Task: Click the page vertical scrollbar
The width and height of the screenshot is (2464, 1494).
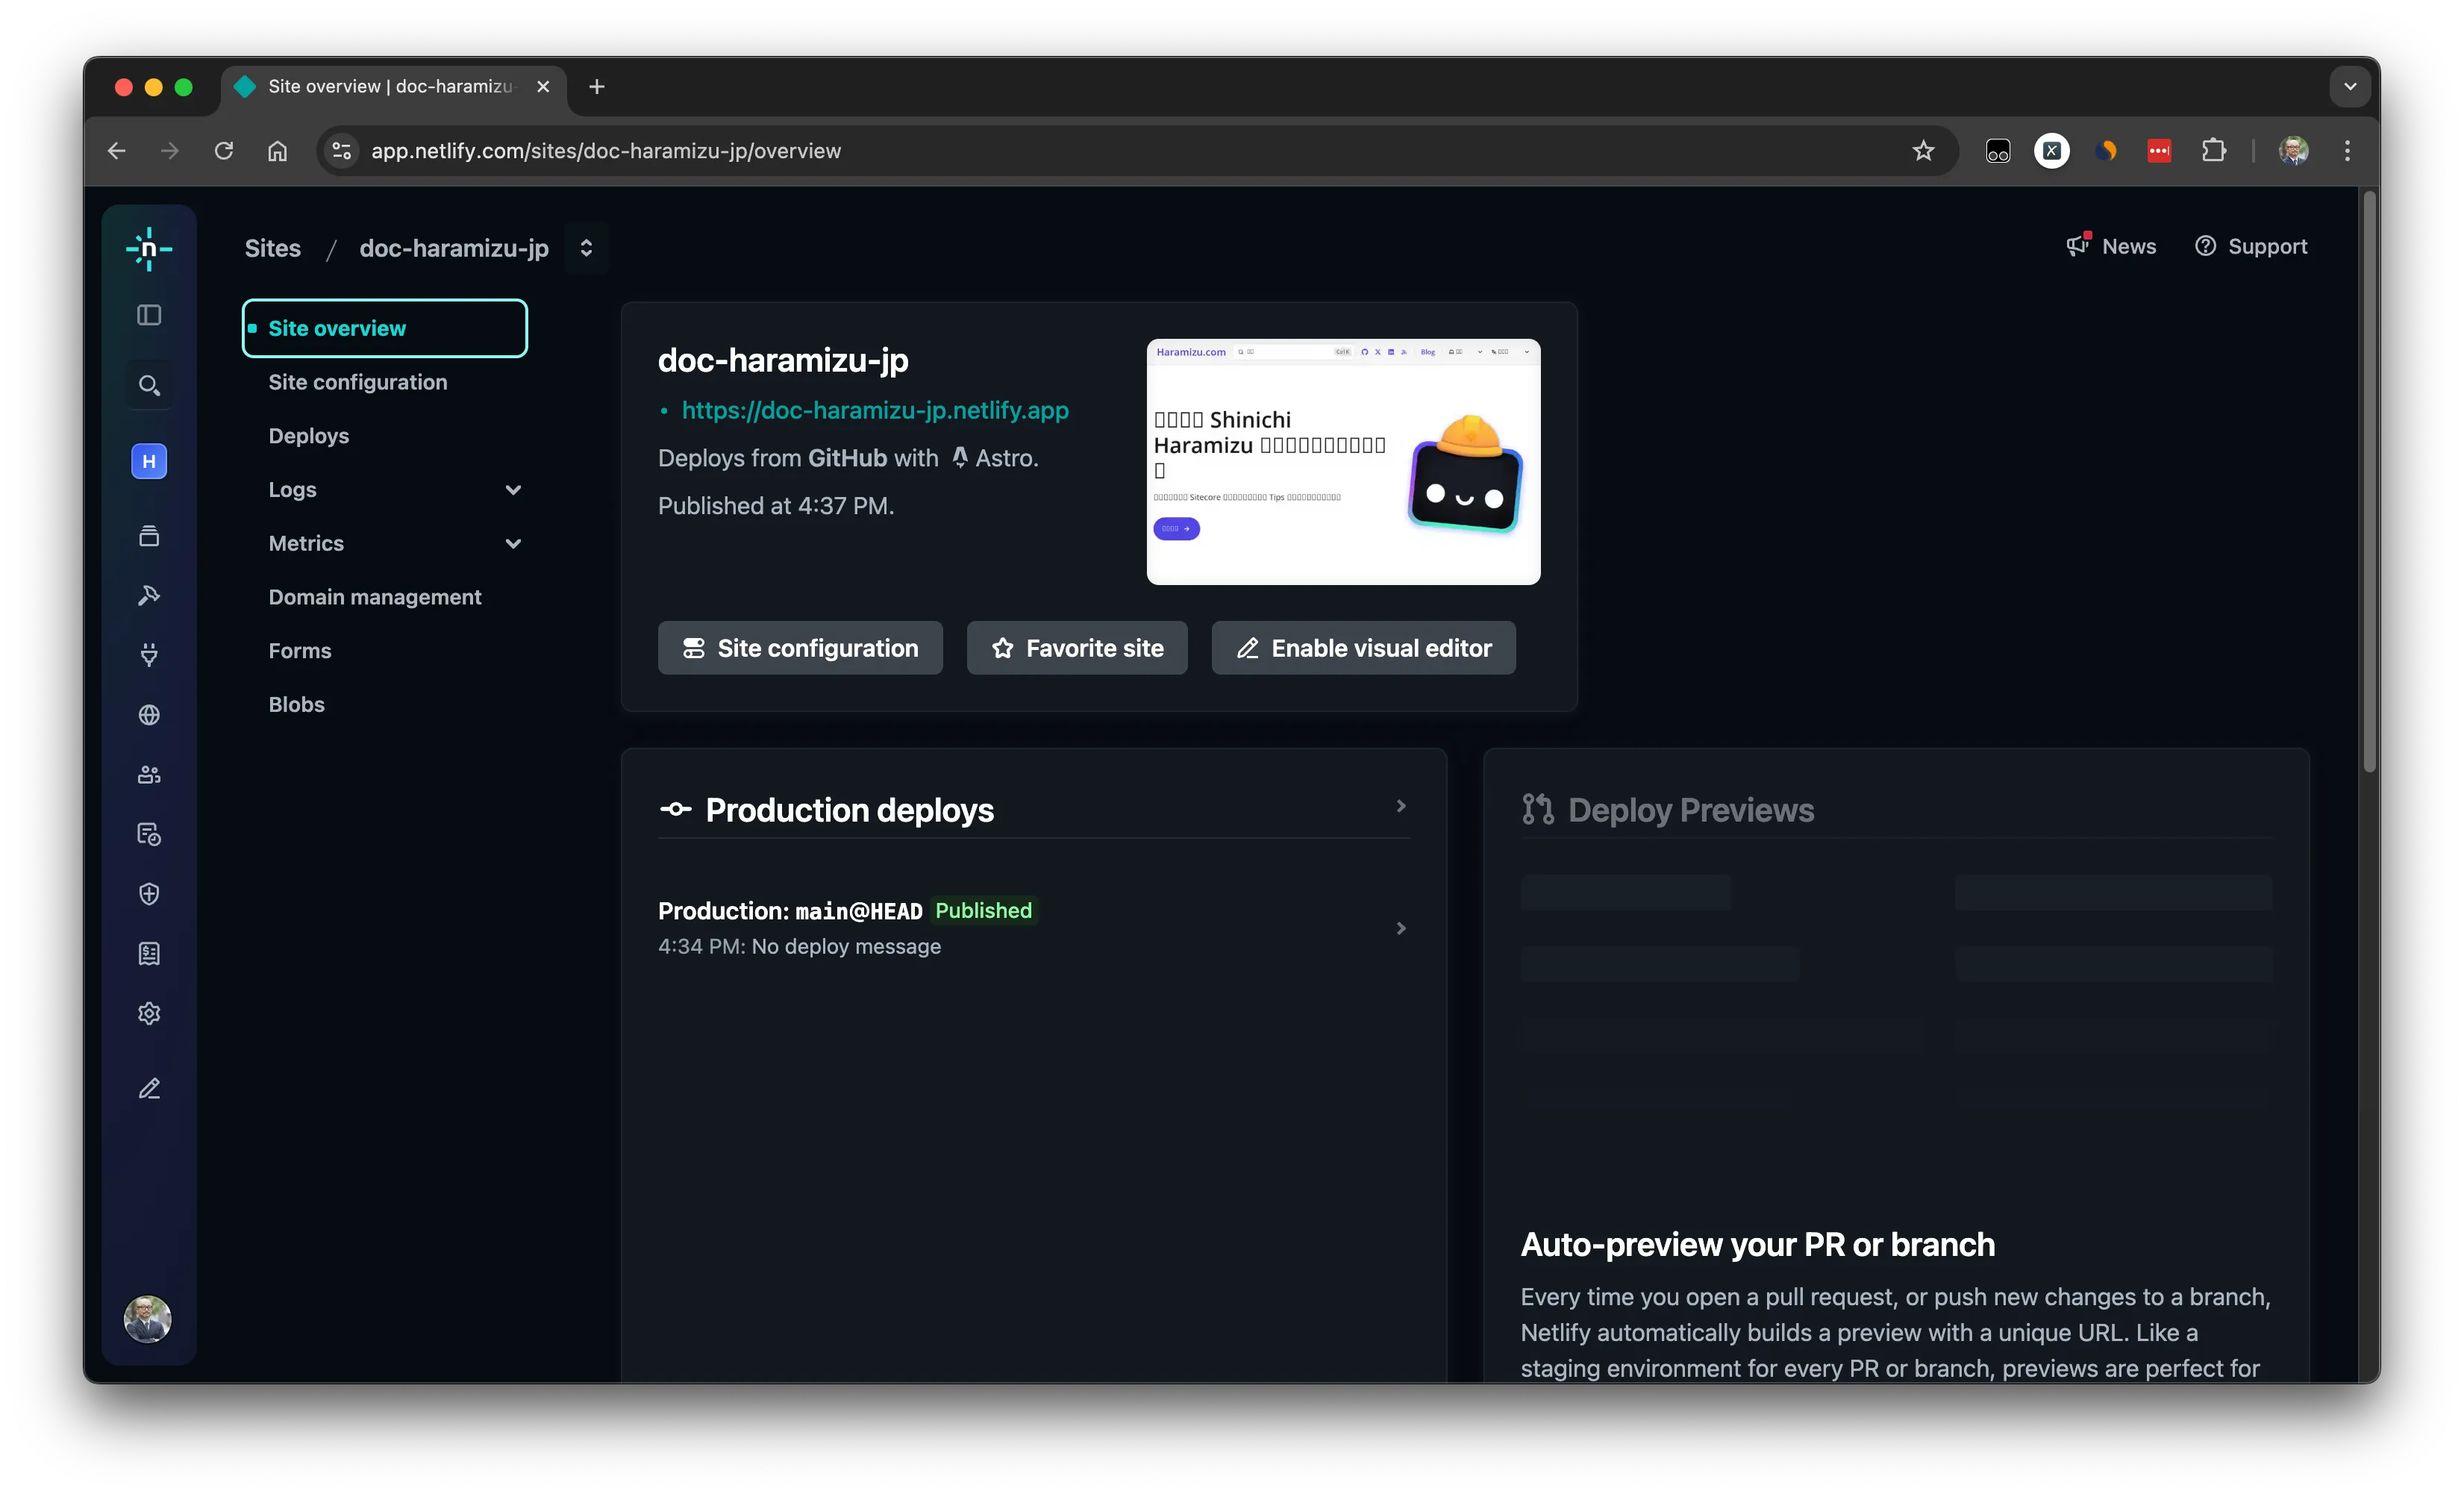Action: pyautogui.click(x=2369, y=482)
